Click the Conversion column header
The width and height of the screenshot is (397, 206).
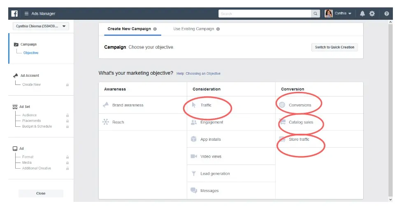[x=293, y=89]
